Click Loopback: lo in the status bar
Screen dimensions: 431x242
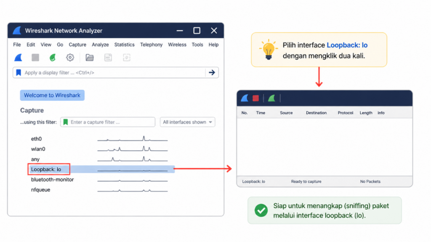click(x=253, y=181)
